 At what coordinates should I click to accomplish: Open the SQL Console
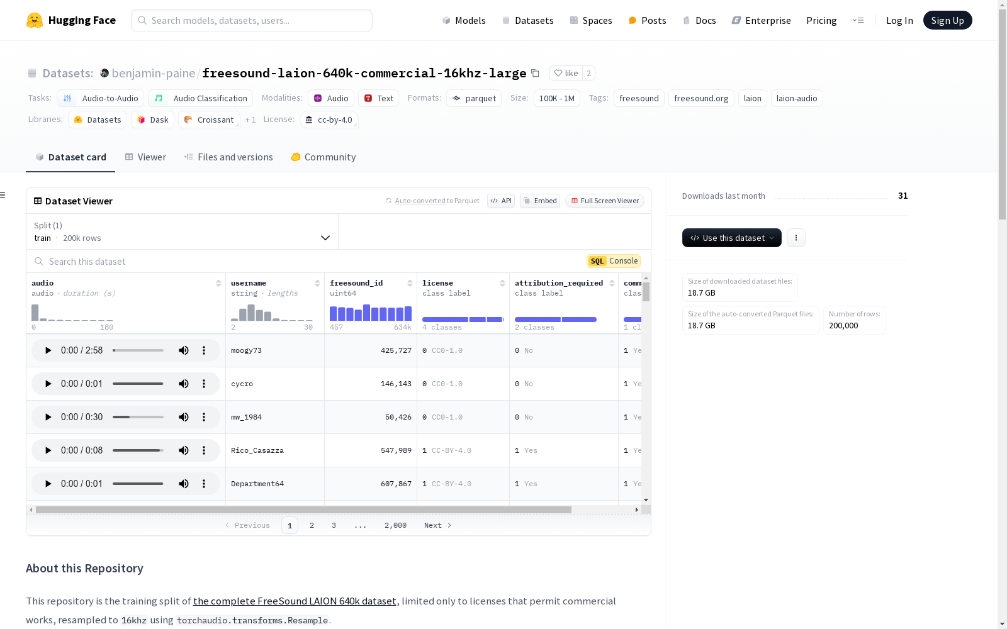pyautogui.click(x=614, y=261)
